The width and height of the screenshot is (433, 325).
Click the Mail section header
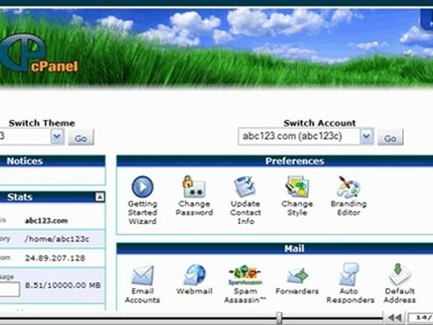[275, 248]
